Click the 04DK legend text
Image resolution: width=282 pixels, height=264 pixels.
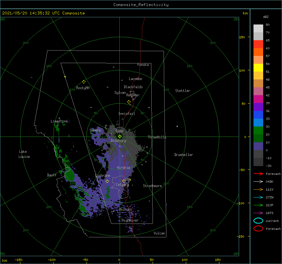(269, 182)
